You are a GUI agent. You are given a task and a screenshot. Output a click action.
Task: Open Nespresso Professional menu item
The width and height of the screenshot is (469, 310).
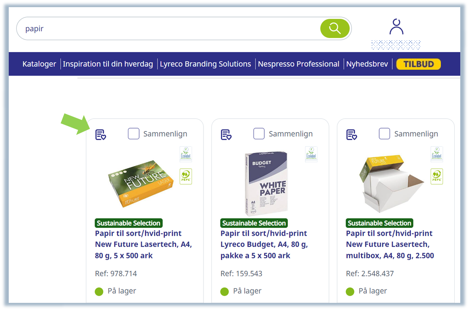[x=298, y=64]
